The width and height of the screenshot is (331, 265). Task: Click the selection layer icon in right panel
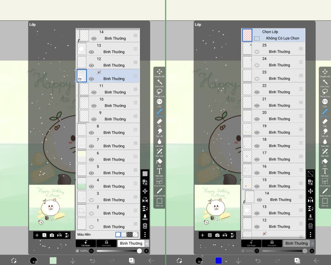point(311,174)
